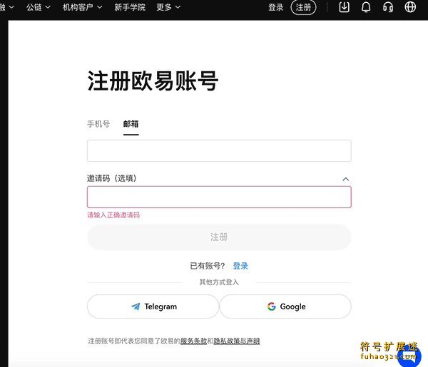
Task: Sign in with Telegram button
Action: [153, 306]
